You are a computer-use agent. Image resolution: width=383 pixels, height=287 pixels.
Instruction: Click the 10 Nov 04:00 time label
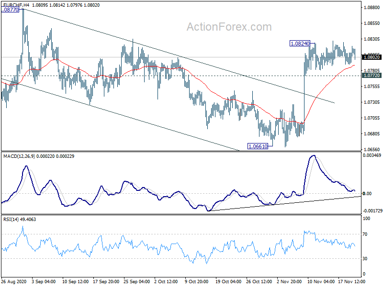(x=321, y=281)
